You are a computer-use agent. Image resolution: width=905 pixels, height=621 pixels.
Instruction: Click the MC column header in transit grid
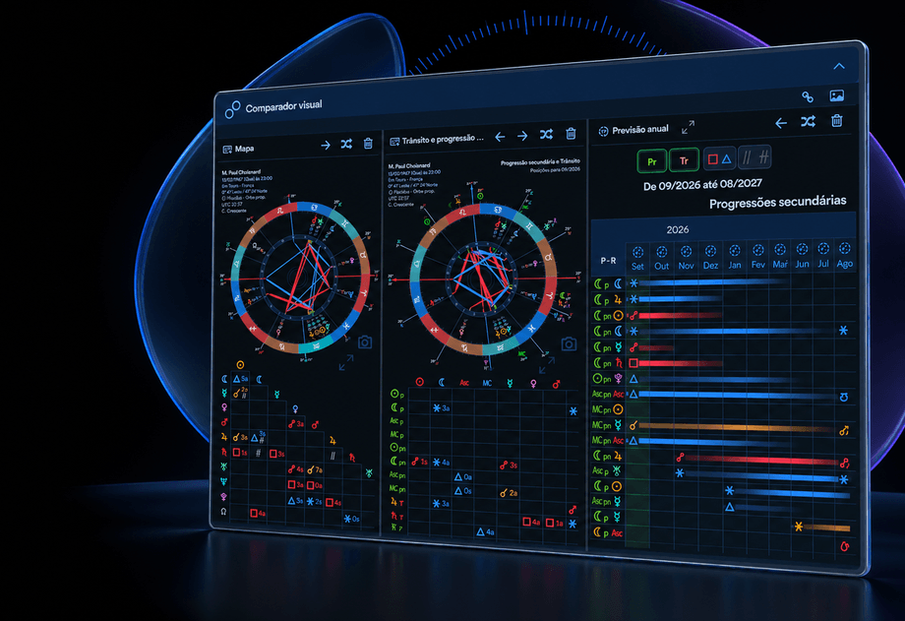[487, 383]
